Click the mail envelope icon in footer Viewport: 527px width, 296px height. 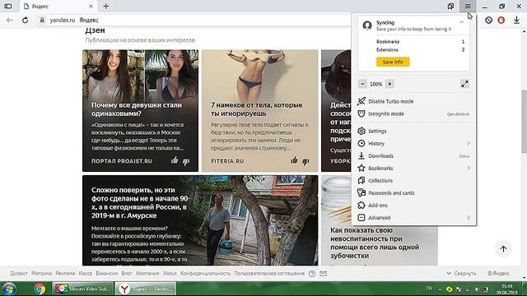click(324, 274)
